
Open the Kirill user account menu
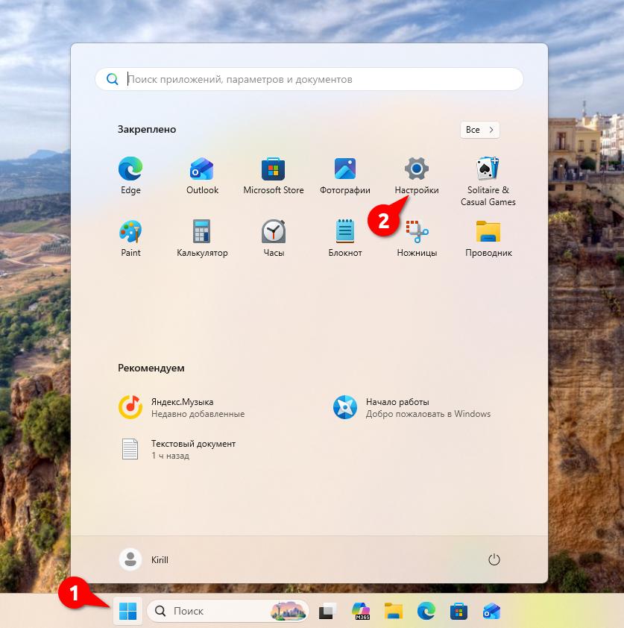click(x=144, y=559)
